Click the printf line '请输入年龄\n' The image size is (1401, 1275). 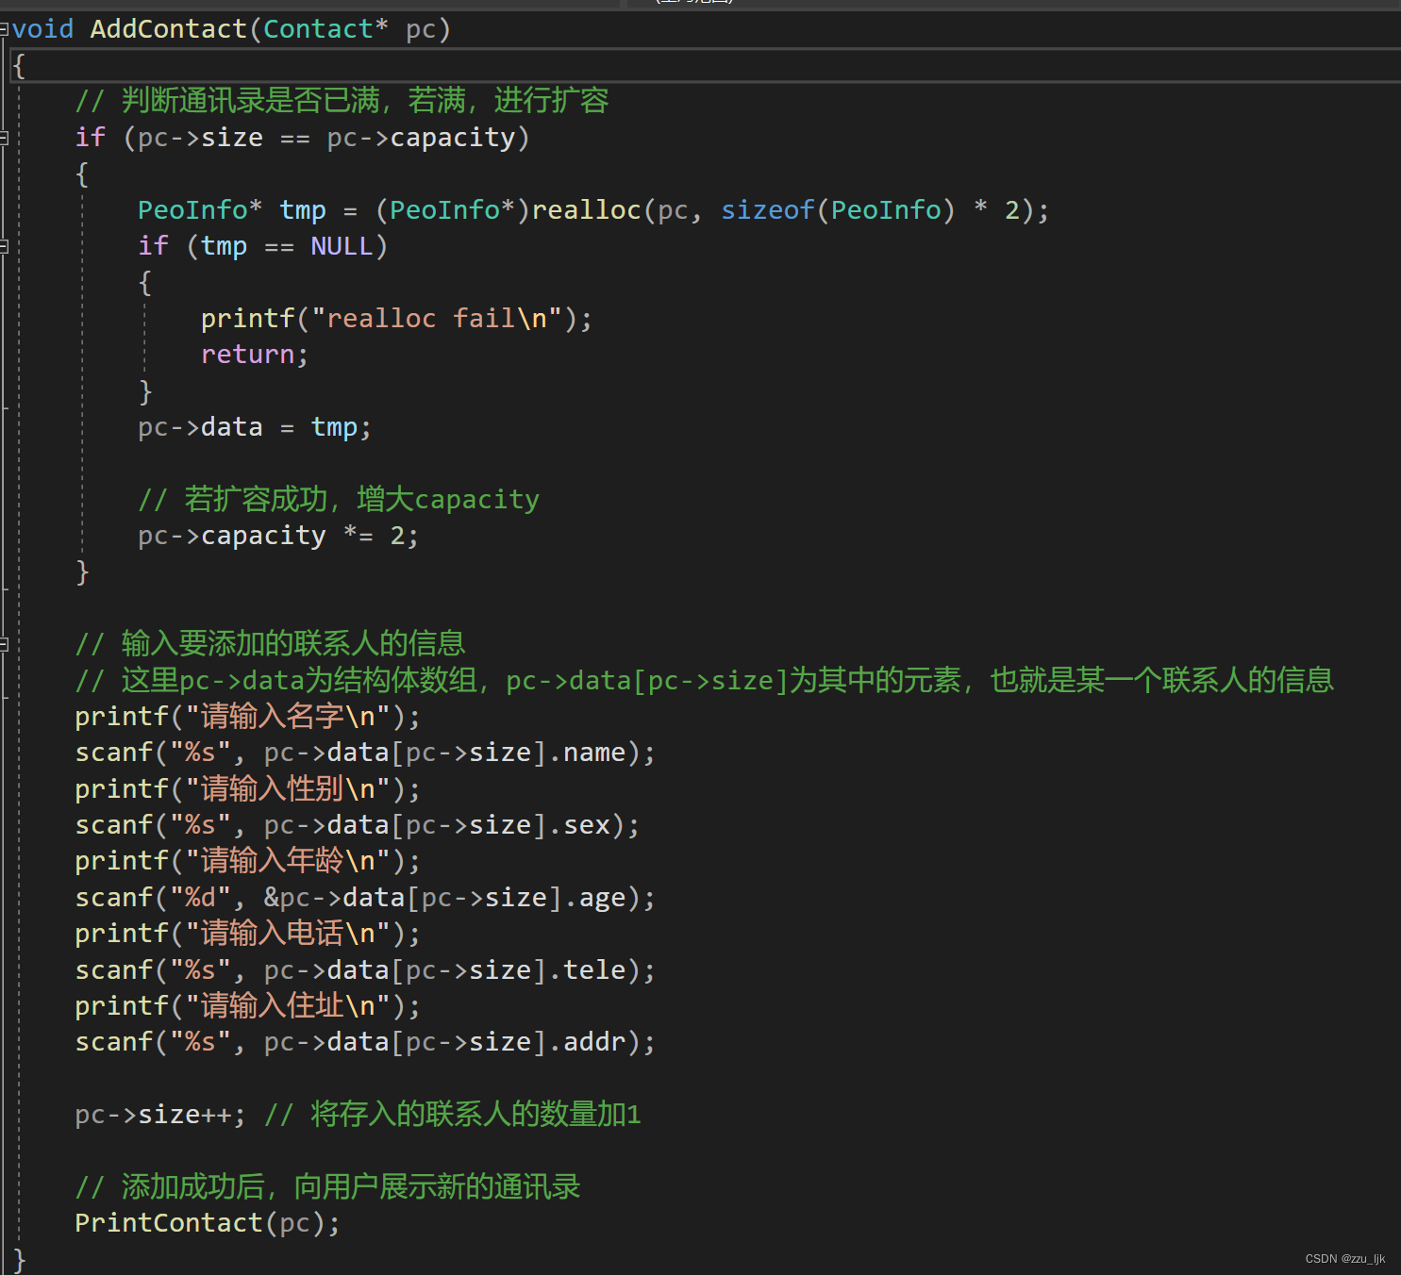(x=247, y=861)
